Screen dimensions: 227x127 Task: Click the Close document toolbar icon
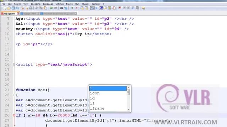click(x=22, y=8)
